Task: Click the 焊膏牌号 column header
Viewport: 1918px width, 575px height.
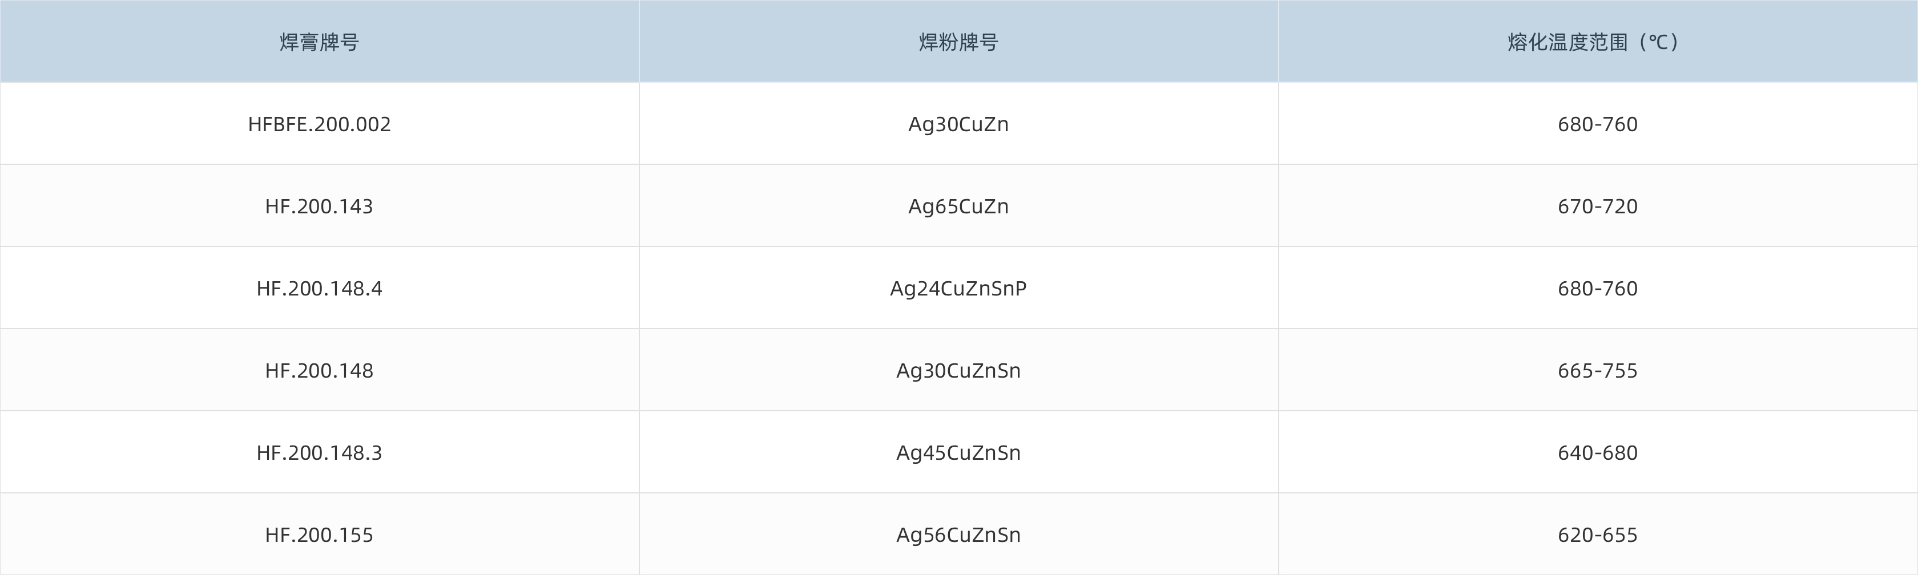Action: [319, 42]
